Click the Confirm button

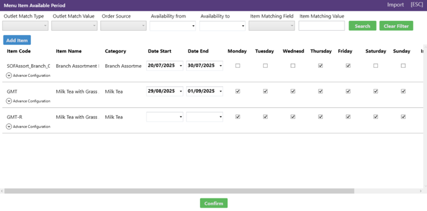coord(214,203)
